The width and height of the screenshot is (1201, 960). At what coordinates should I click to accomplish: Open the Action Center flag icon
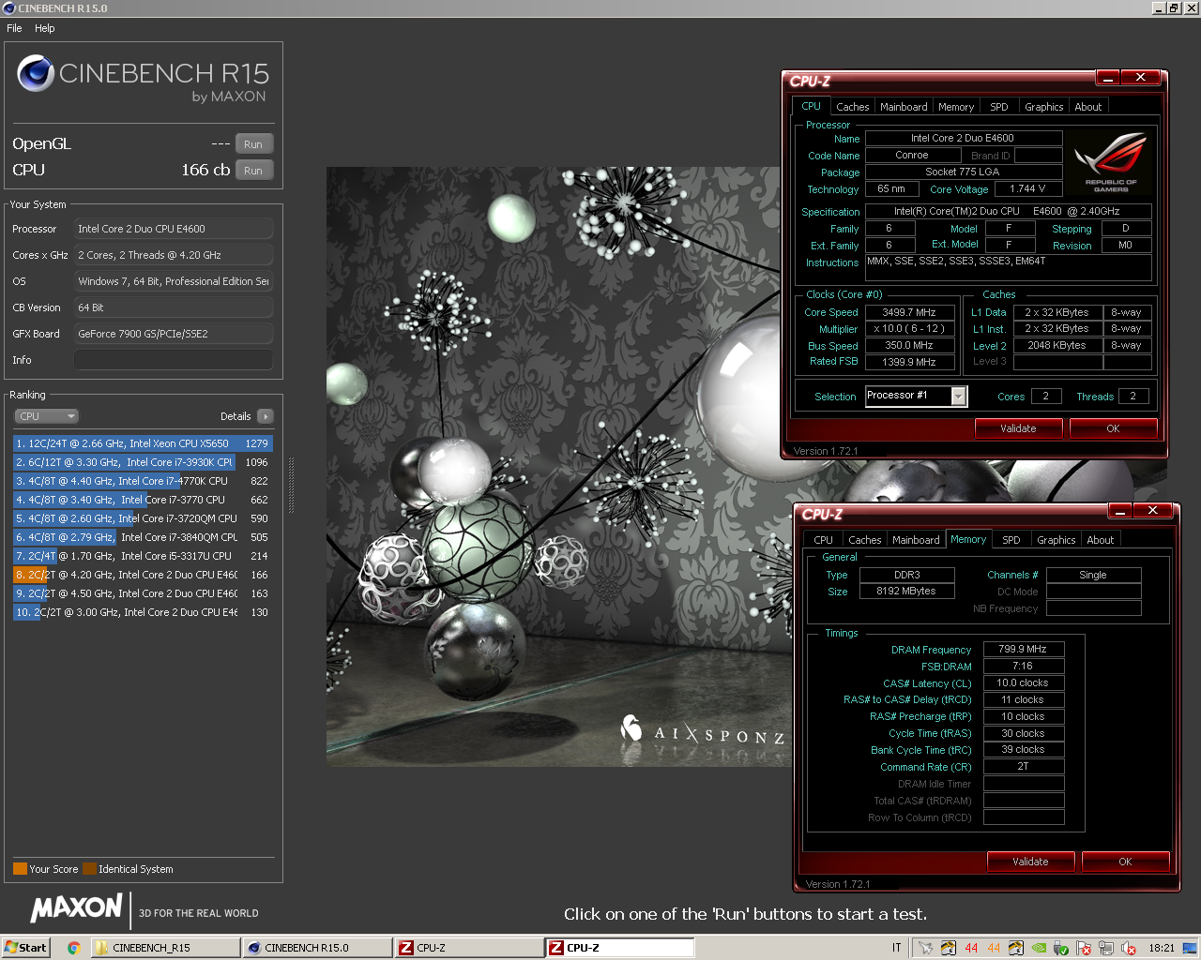point(1084,948)
